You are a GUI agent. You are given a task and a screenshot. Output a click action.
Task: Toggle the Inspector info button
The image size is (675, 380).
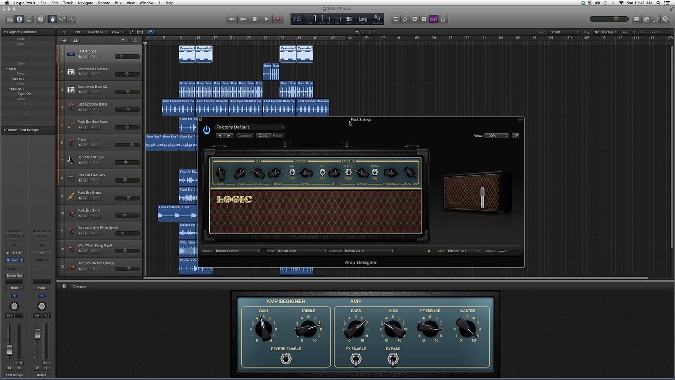pyautogui.click(x=19, y=19)
